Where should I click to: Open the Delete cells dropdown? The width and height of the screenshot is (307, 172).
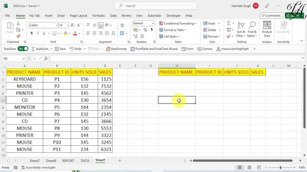click(220, 30)
